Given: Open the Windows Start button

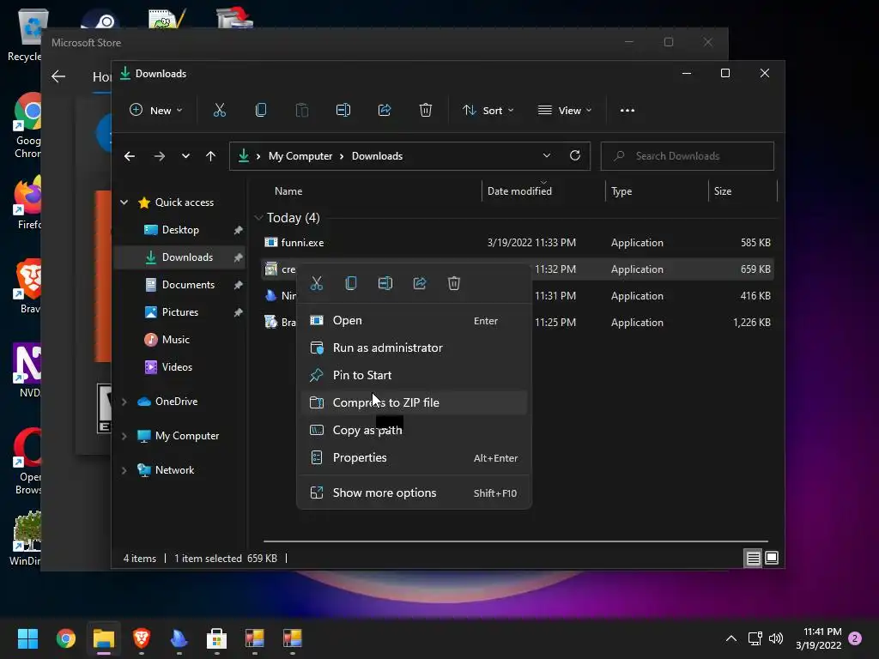Looking at the screenshot, I should 27,638.
